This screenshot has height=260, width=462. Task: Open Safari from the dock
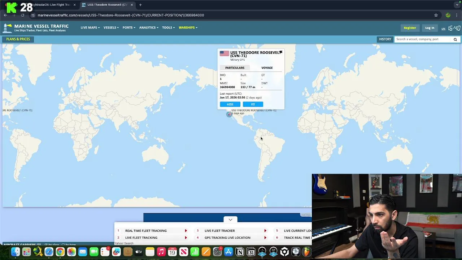click(49, 252)
